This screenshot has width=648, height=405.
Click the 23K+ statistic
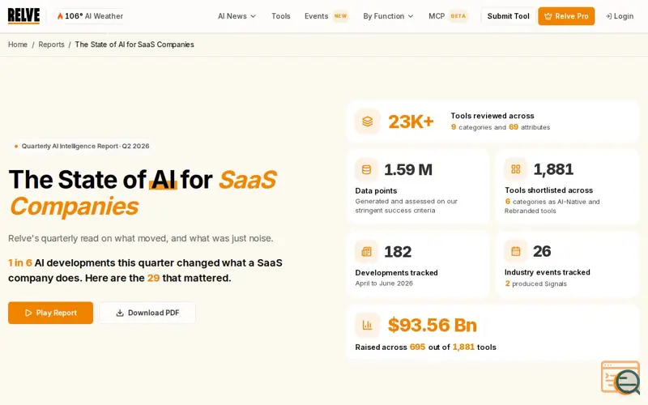(x=411, y=122)
